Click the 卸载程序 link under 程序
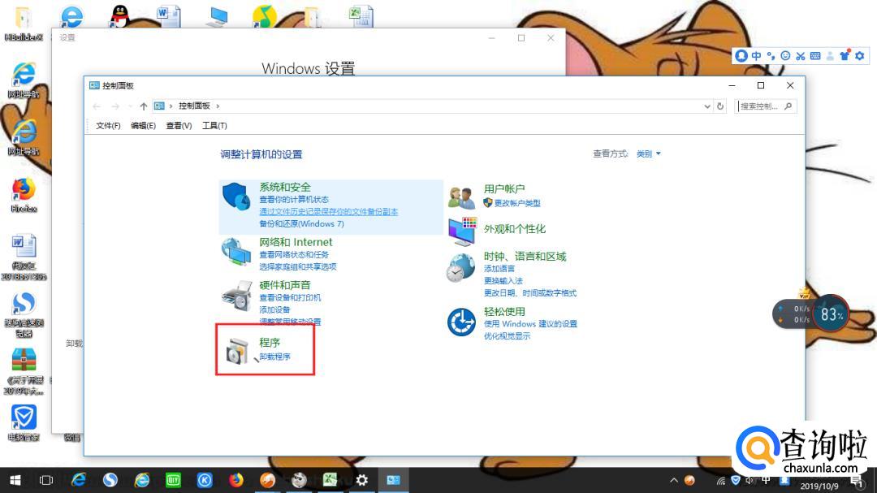Image resolution: width=877 pixels, height=493 pixels. tap(274, 357)
